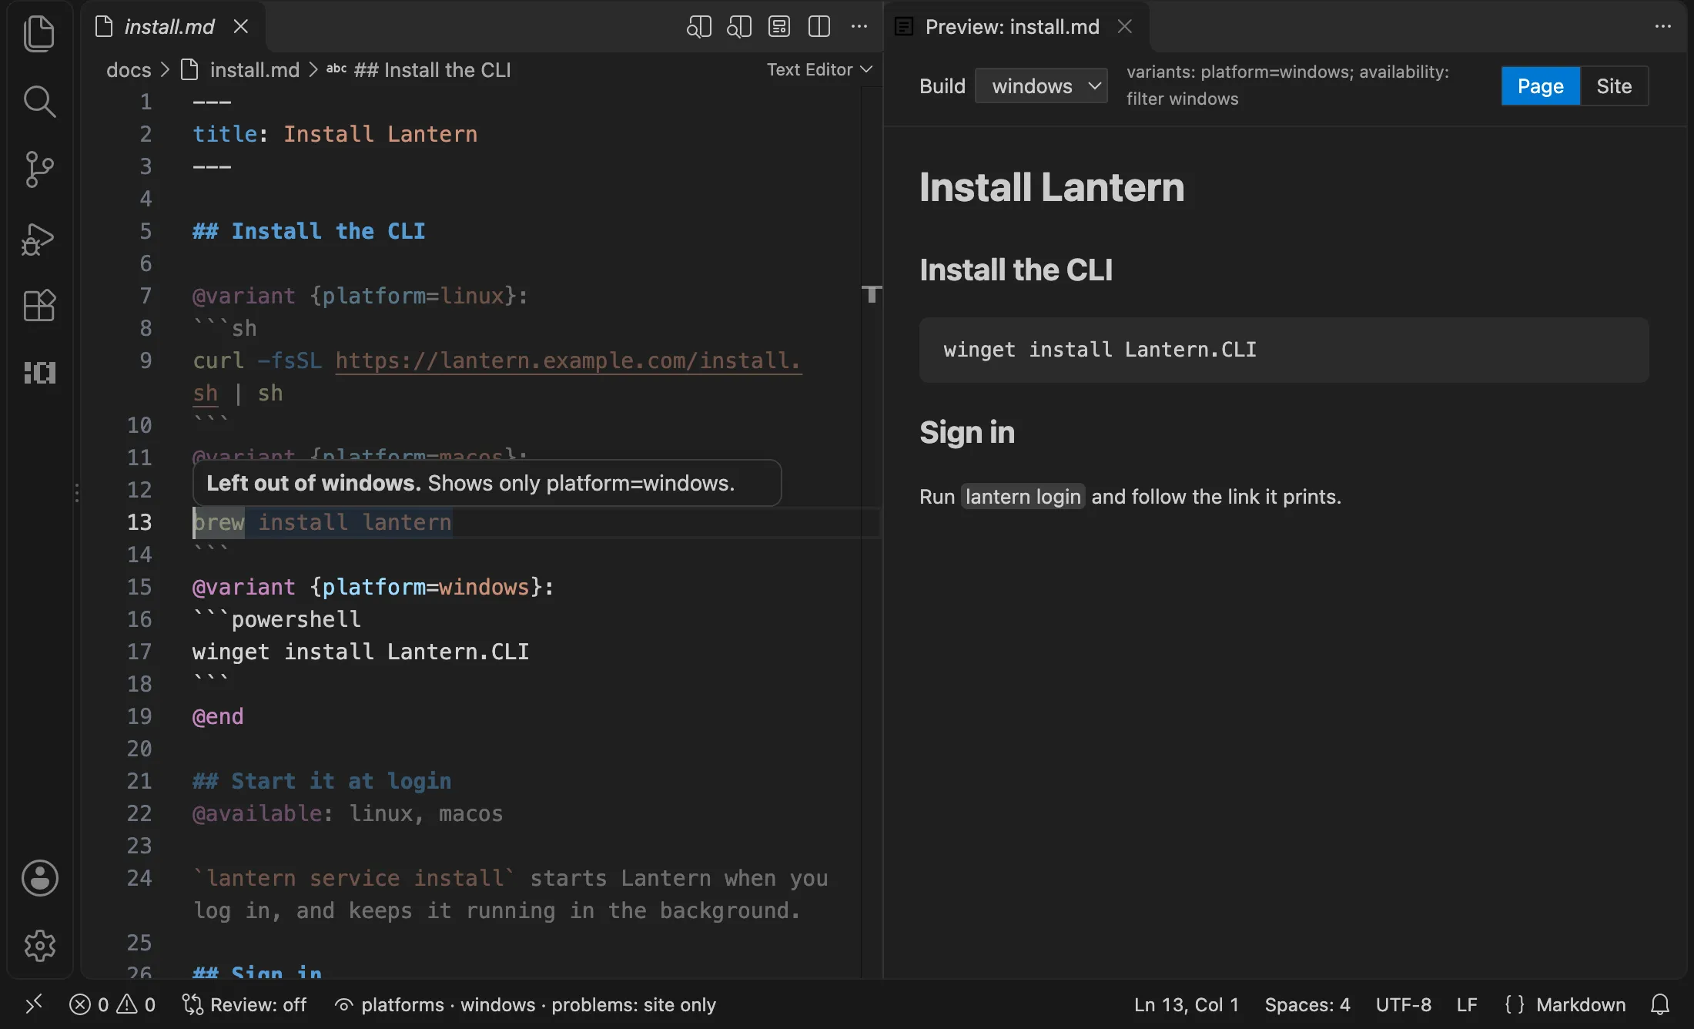Open the remote window indicator
The width and height of the screenshot is (1694, 1029).
[x=34, y=1004]
